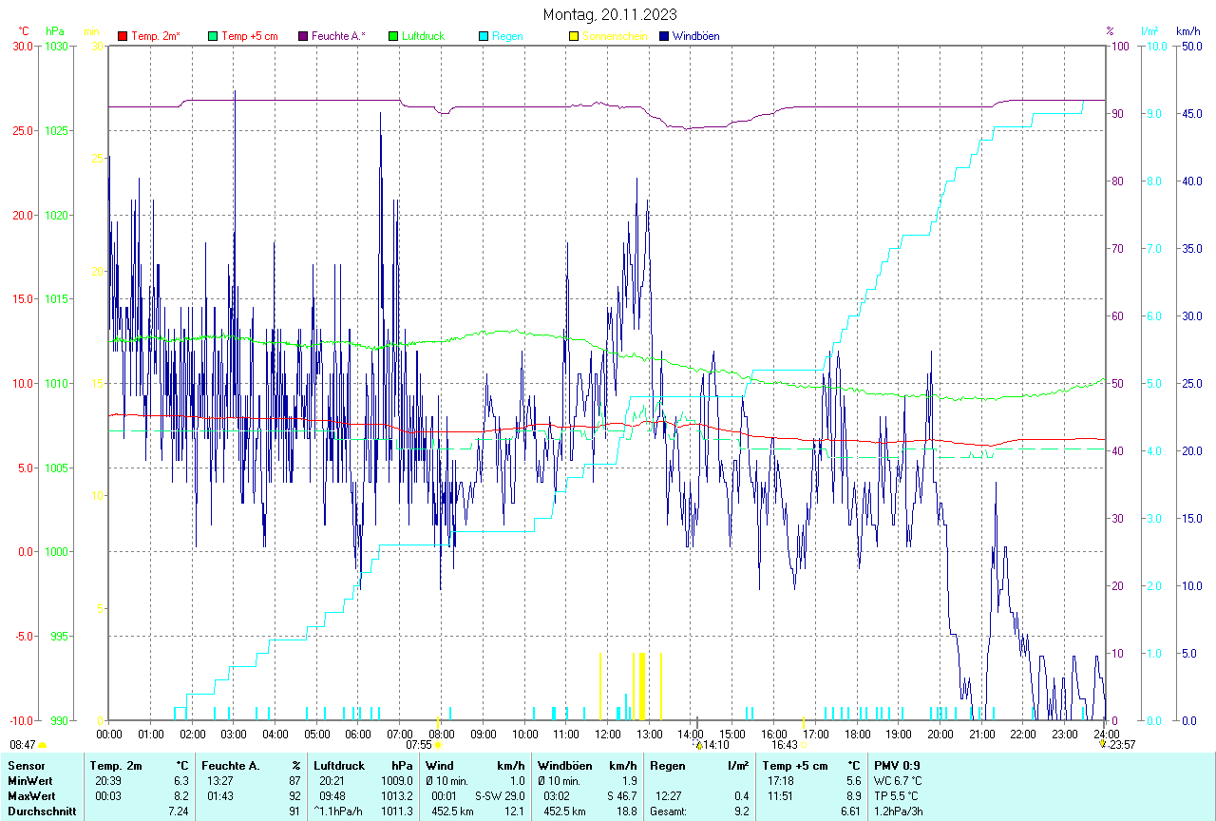Click the cyan Regen legend swatch
Screen dimensions: 1216x821
[484, 36]
